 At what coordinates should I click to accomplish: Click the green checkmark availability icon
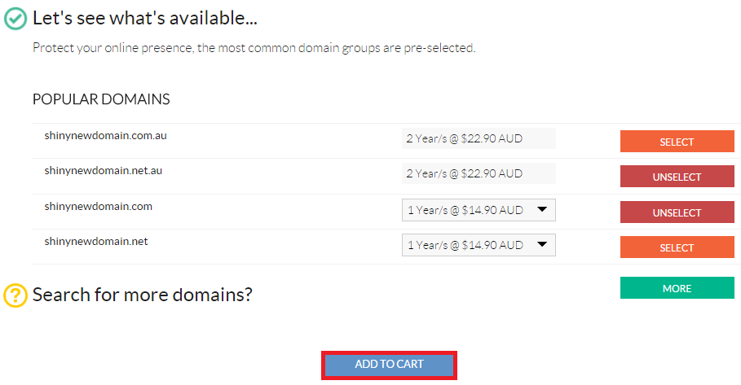click(15, 19)
